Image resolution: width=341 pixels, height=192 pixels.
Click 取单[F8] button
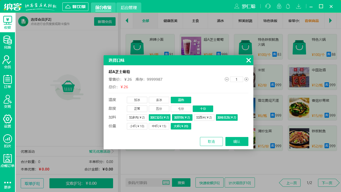click(x=32, y=183)
